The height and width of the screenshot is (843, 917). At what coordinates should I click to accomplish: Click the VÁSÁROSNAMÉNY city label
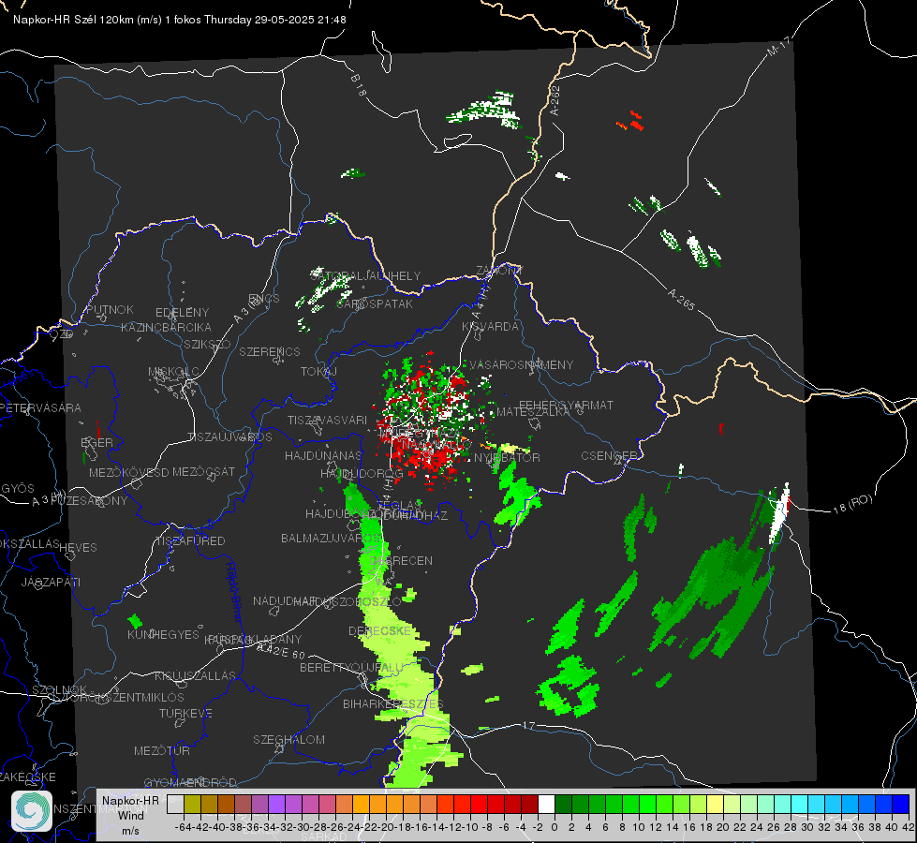522,364
